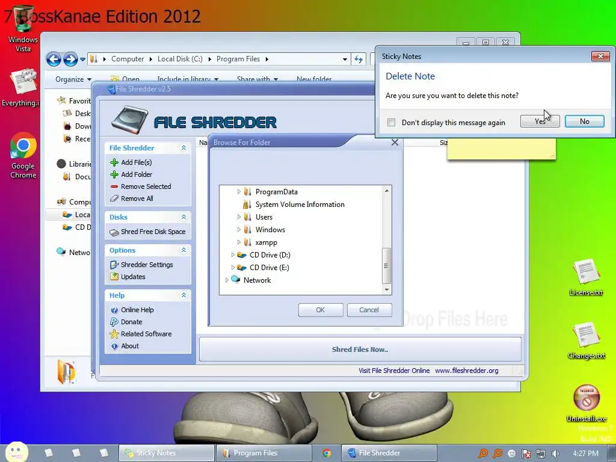Open Updates in Options section

click(x=133, y=277)
